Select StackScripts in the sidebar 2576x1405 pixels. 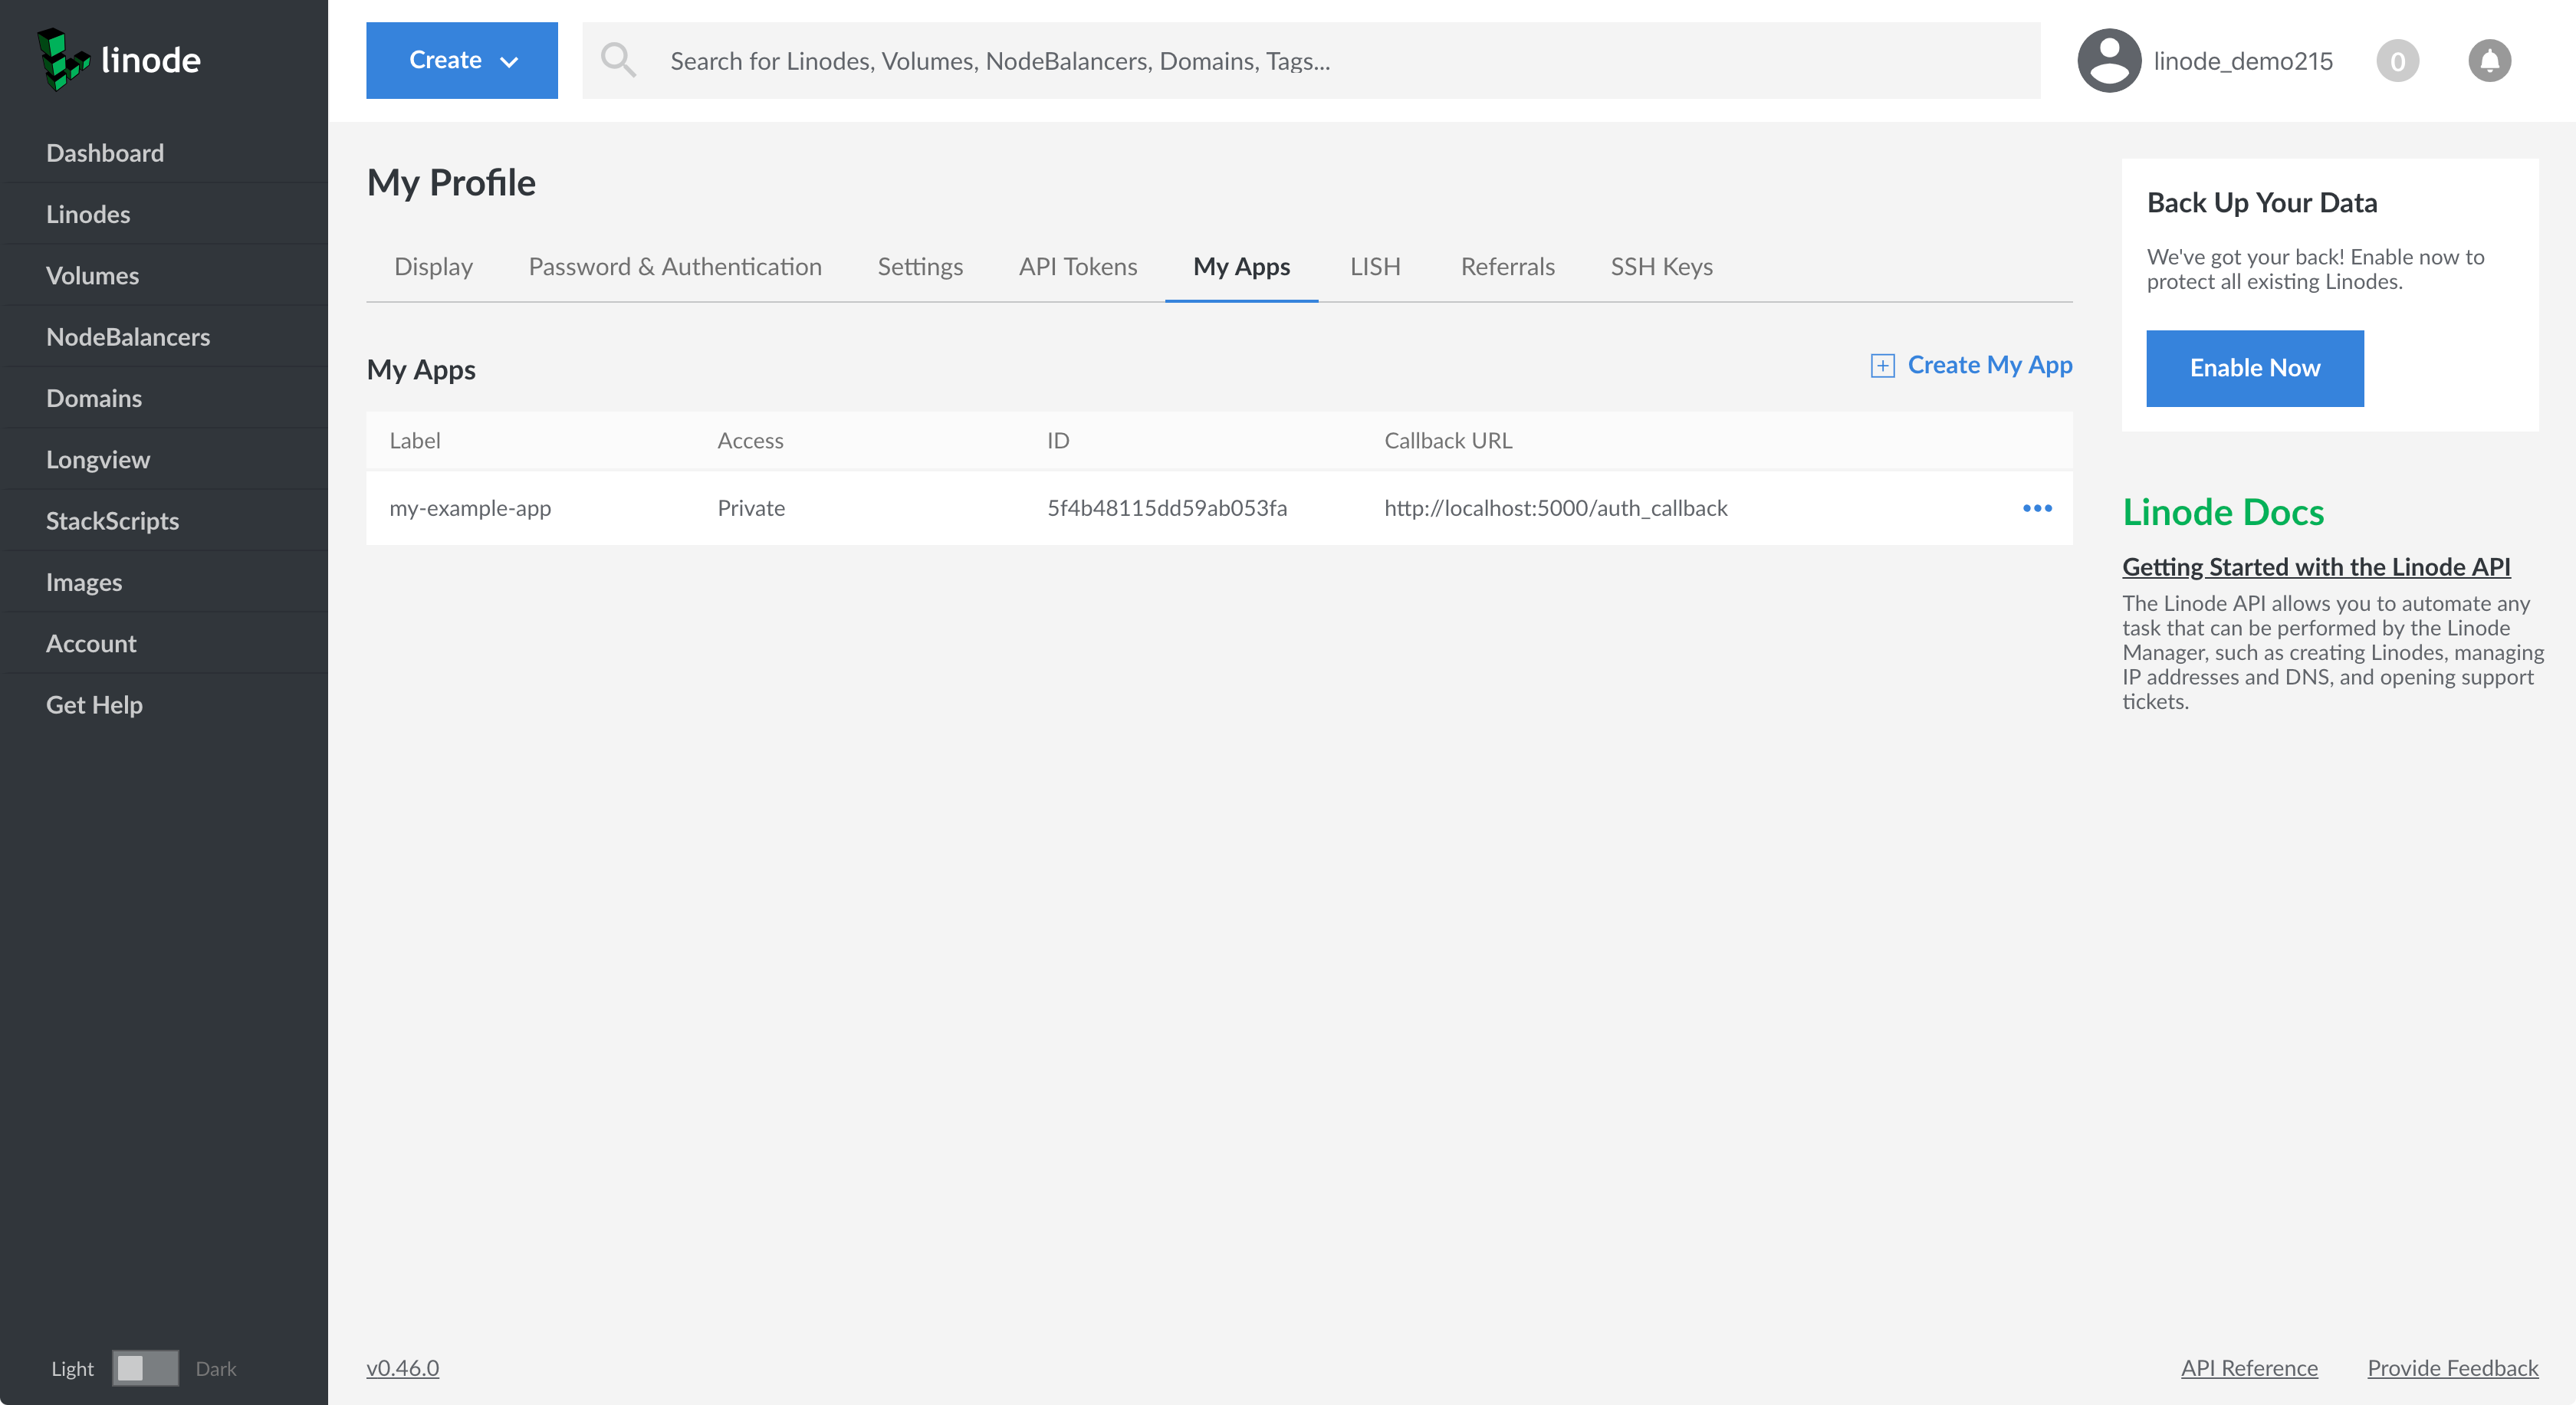113,520
